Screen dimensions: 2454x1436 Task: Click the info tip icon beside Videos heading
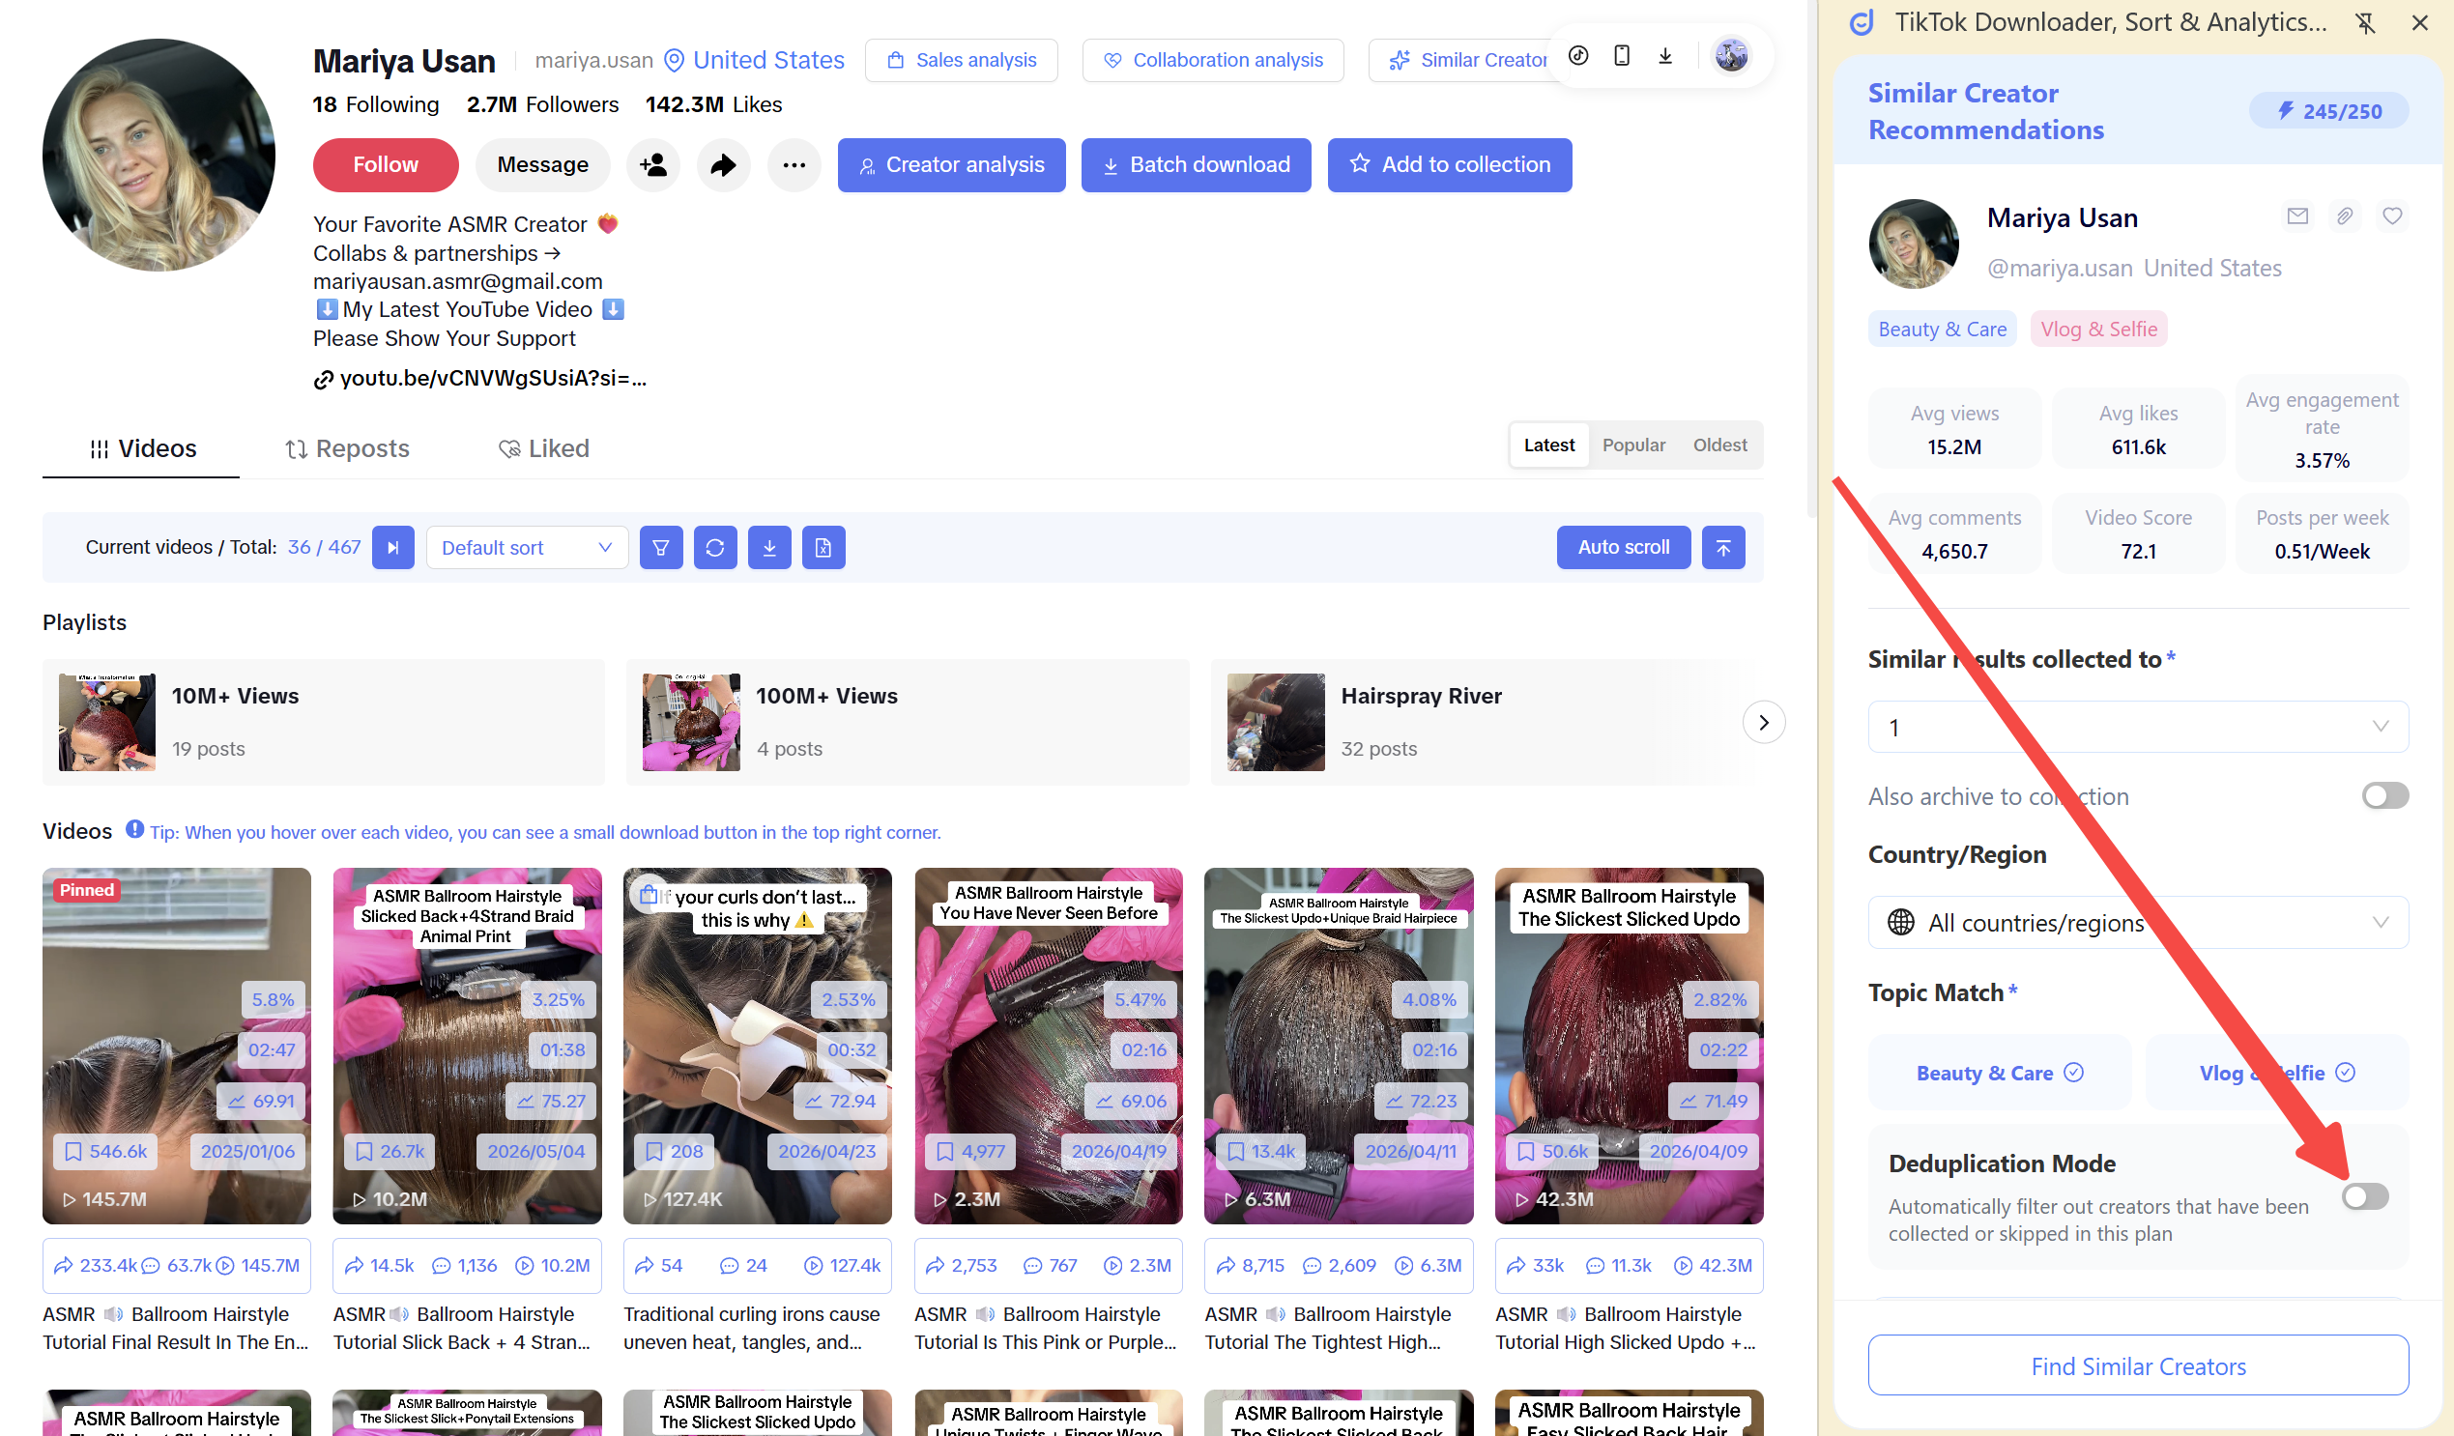tap(134, 829)
